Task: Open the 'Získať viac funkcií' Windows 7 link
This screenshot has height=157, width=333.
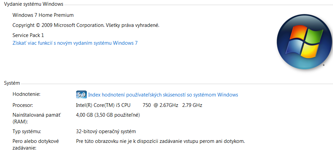Action: click(x=75, y=43)
